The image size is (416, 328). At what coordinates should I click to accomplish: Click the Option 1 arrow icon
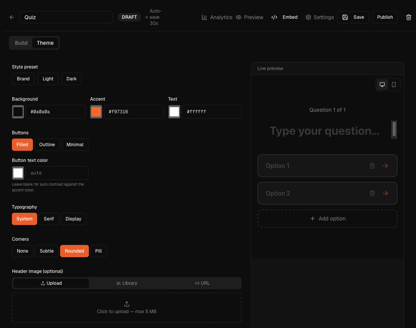[x=385, y=166]
